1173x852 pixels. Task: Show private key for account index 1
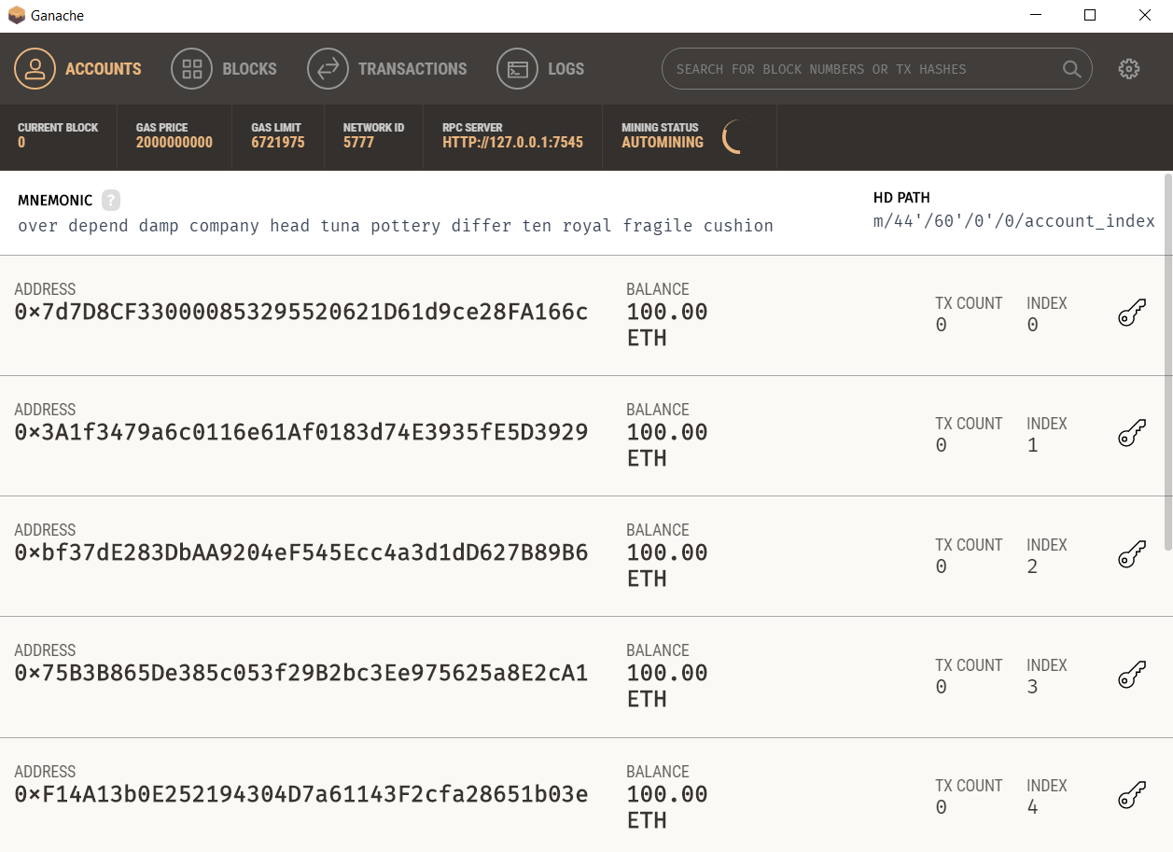pos(1132,434)
